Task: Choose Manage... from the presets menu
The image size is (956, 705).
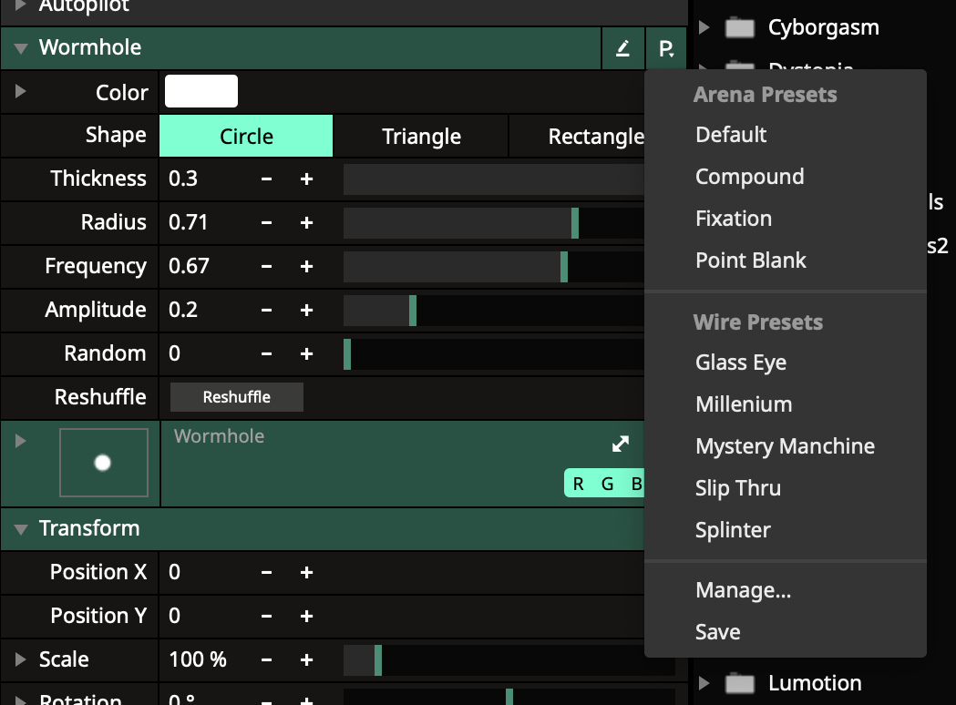Action: point(743,590)
